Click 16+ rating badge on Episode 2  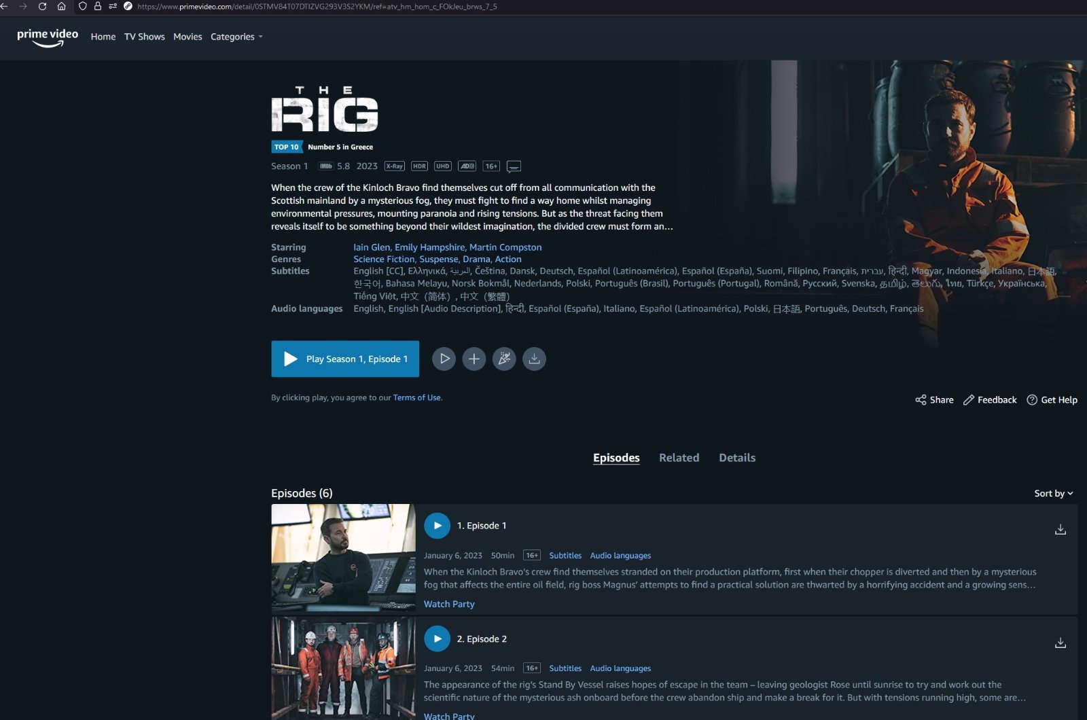pos(532,668)
